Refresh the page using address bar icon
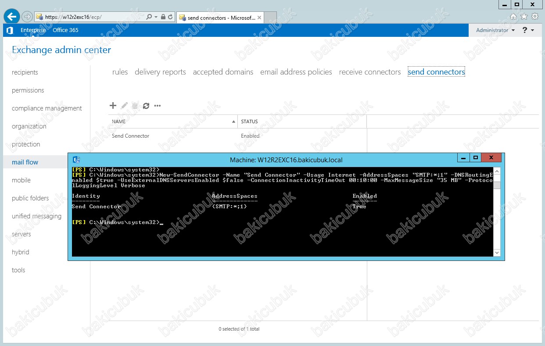 coord(170,17)
